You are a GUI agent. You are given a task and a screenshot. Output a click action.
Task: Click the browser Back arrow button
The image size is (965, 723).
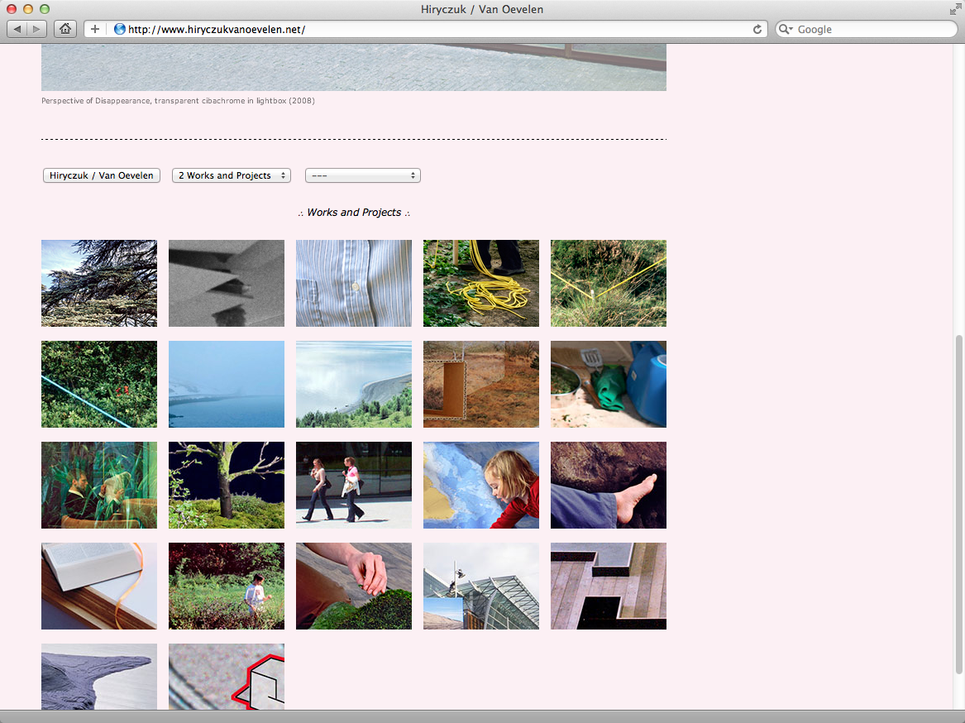(17, 29)
